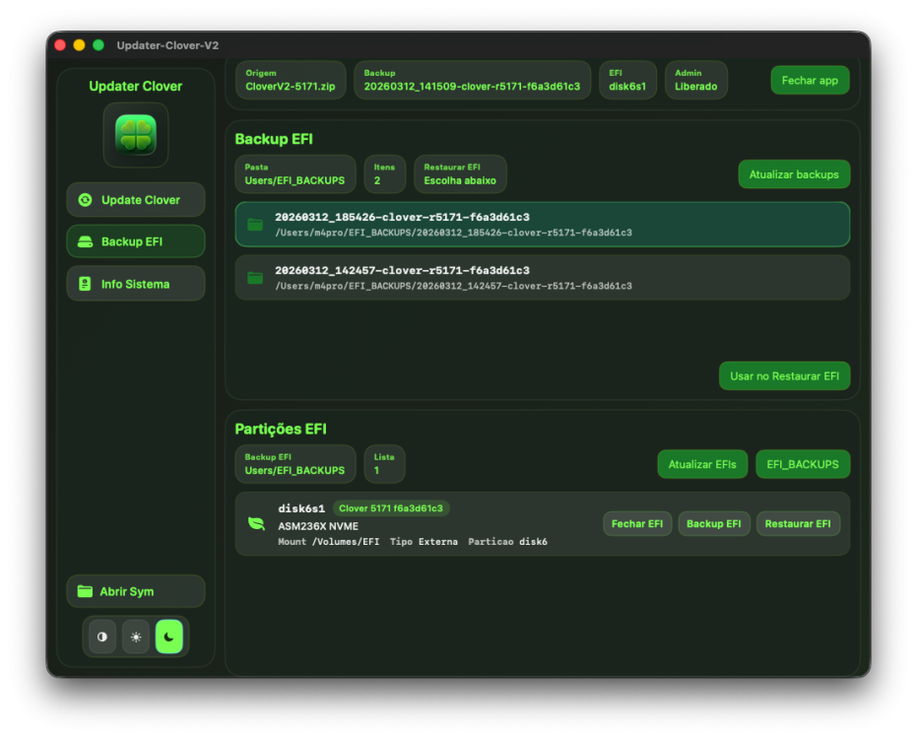Screen dimensions: 917x739
Task: Click the Itens 2 count chip
Action: coord(384,173)
